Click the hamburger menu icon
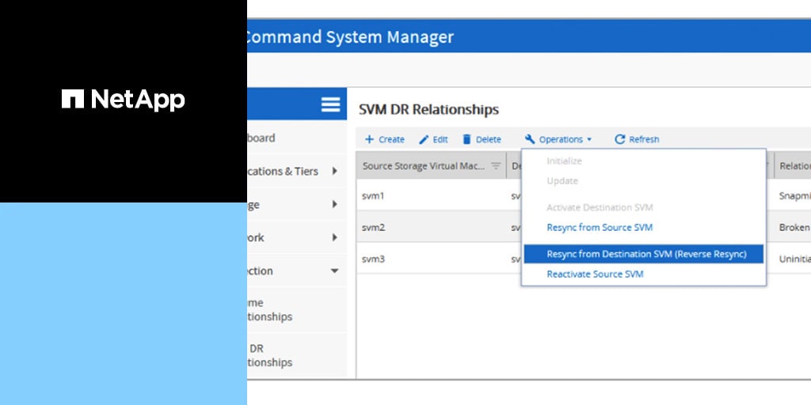 [330, 104]
